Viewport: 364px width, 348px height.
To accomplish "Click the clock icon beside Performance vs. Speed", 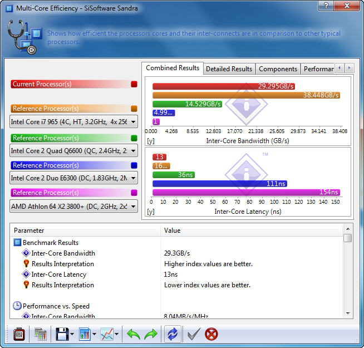I will click(x=17, y=306).
